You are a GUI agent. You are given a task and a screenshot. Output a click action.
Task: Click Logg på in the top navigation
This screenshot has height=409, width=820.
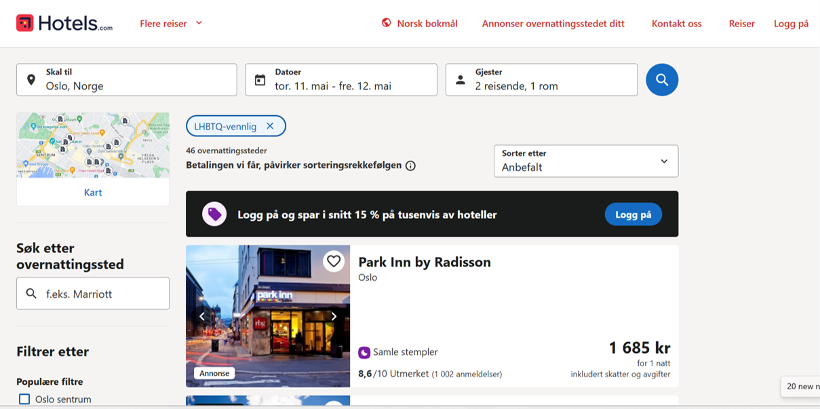coord(792,23)
